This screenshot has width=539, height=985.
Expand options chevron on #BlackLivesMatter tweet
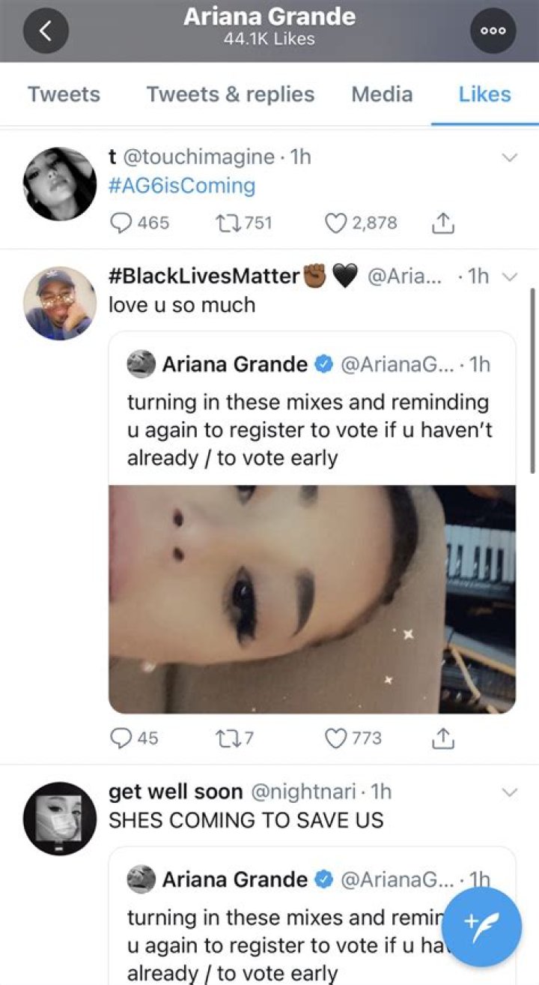pyautogui.click(x=511, y=277)
